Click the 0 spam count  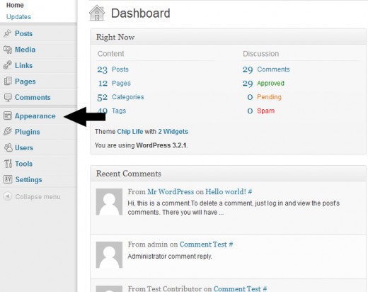tap(250, 111)
